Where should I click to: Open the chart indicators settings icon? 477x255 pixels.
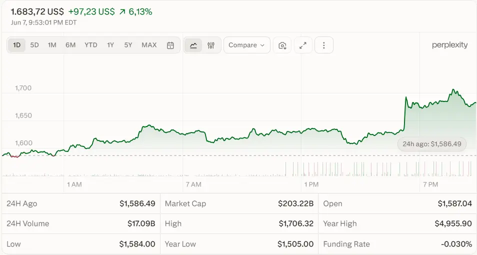(x=211, y=45)
